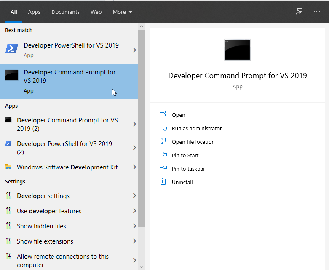This screenshot has width=329, height=270.
Task: Switch to the All tab
Action: coord(14,12)
